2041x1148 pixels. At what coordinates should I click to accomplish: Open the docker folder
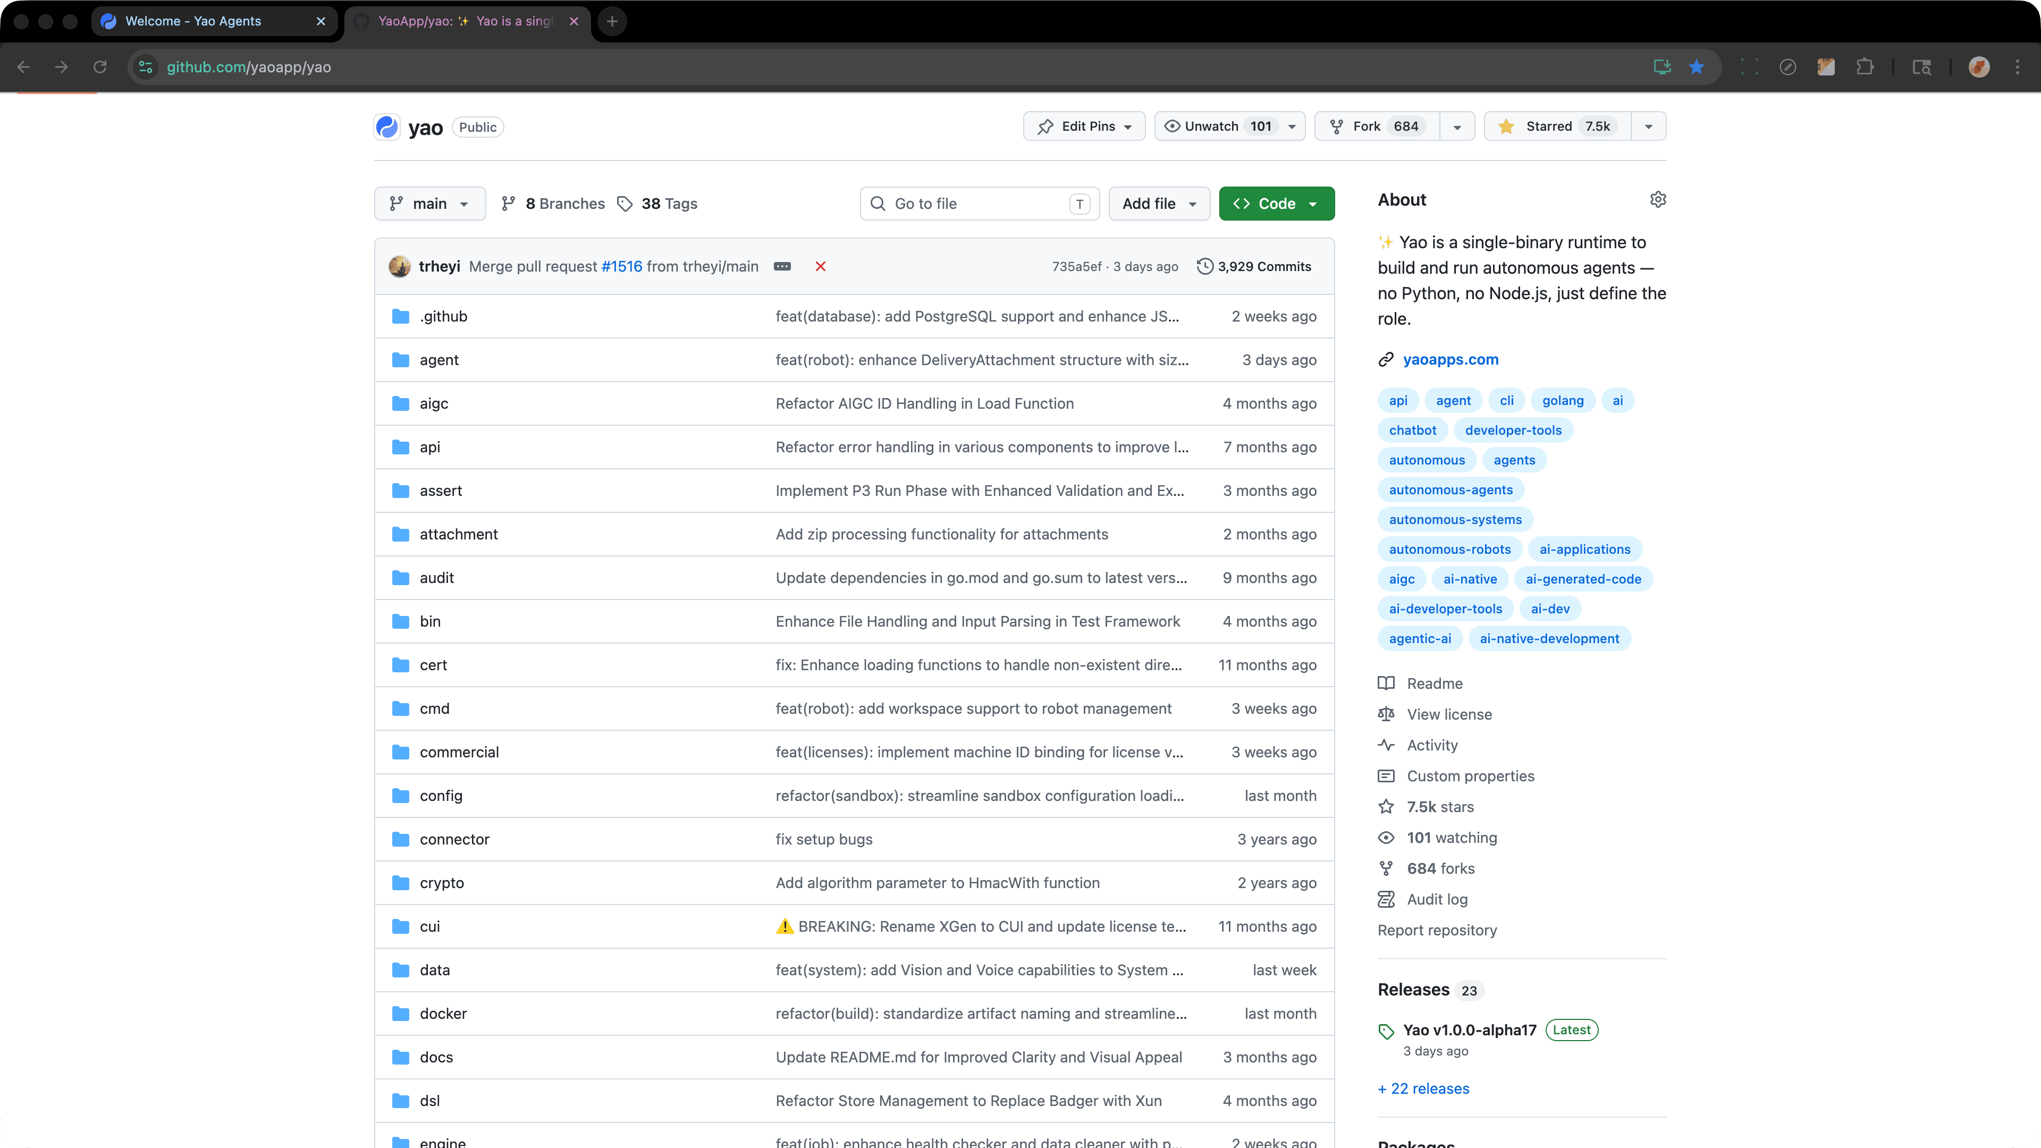point(444,1014)
